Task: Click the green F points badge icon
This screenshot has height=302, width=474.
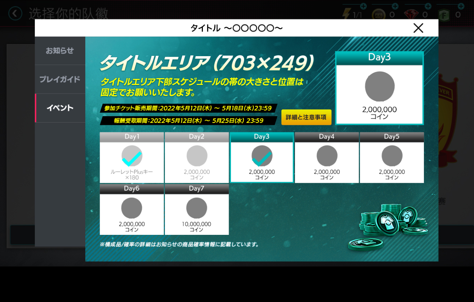Action: pos(444,15)
